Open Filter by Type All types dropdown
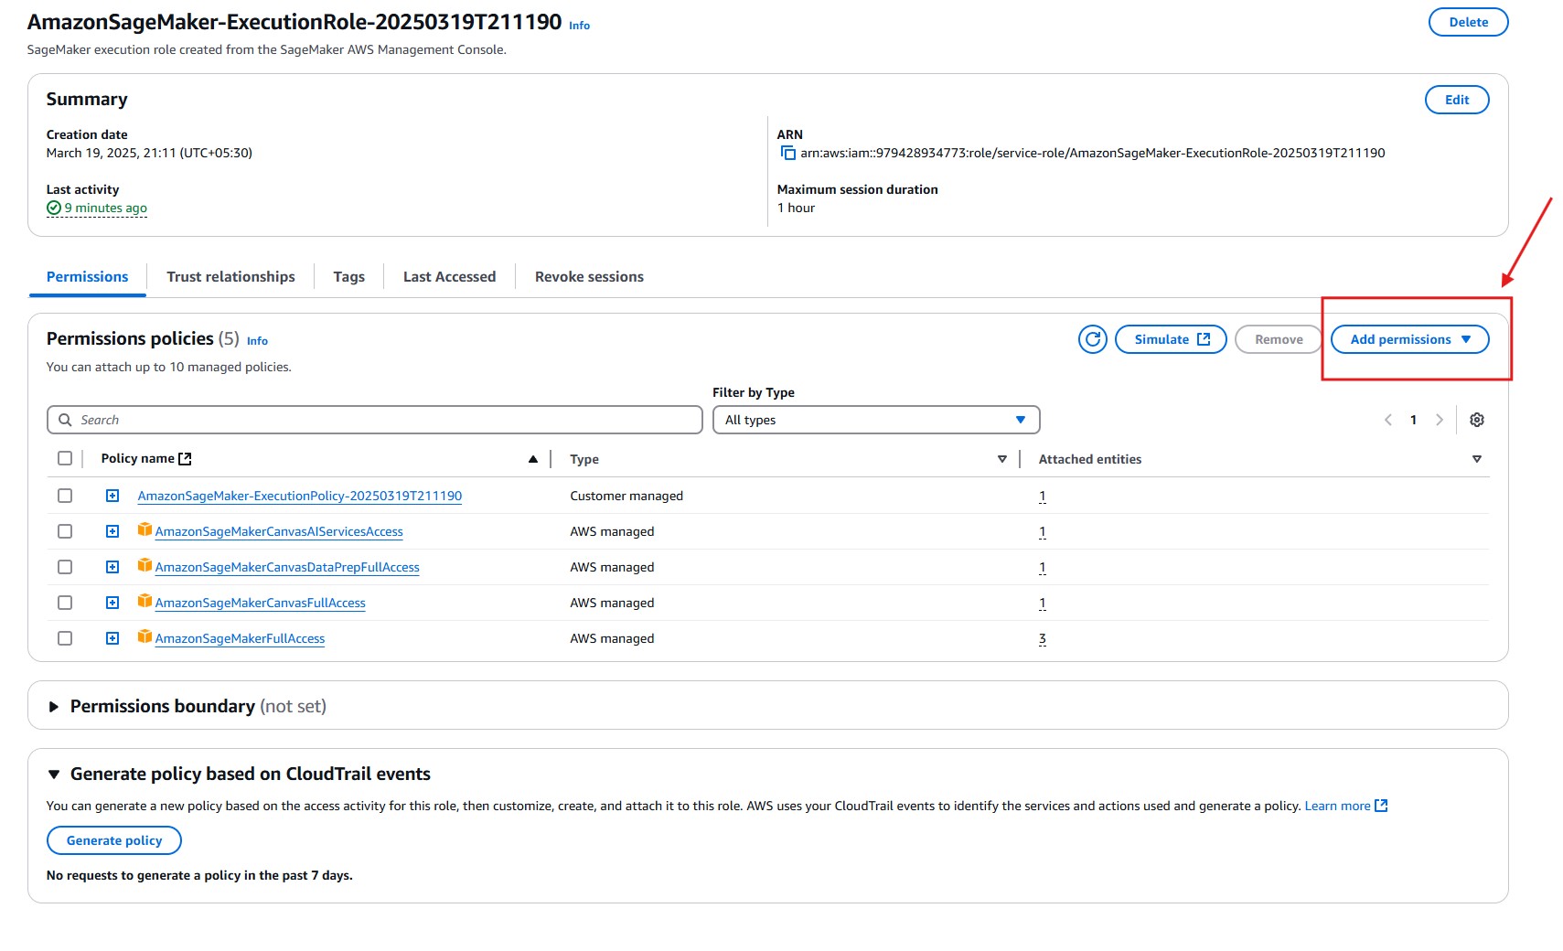The width and height of the screenshot is (1563, 951). click(x=875, y=420)
